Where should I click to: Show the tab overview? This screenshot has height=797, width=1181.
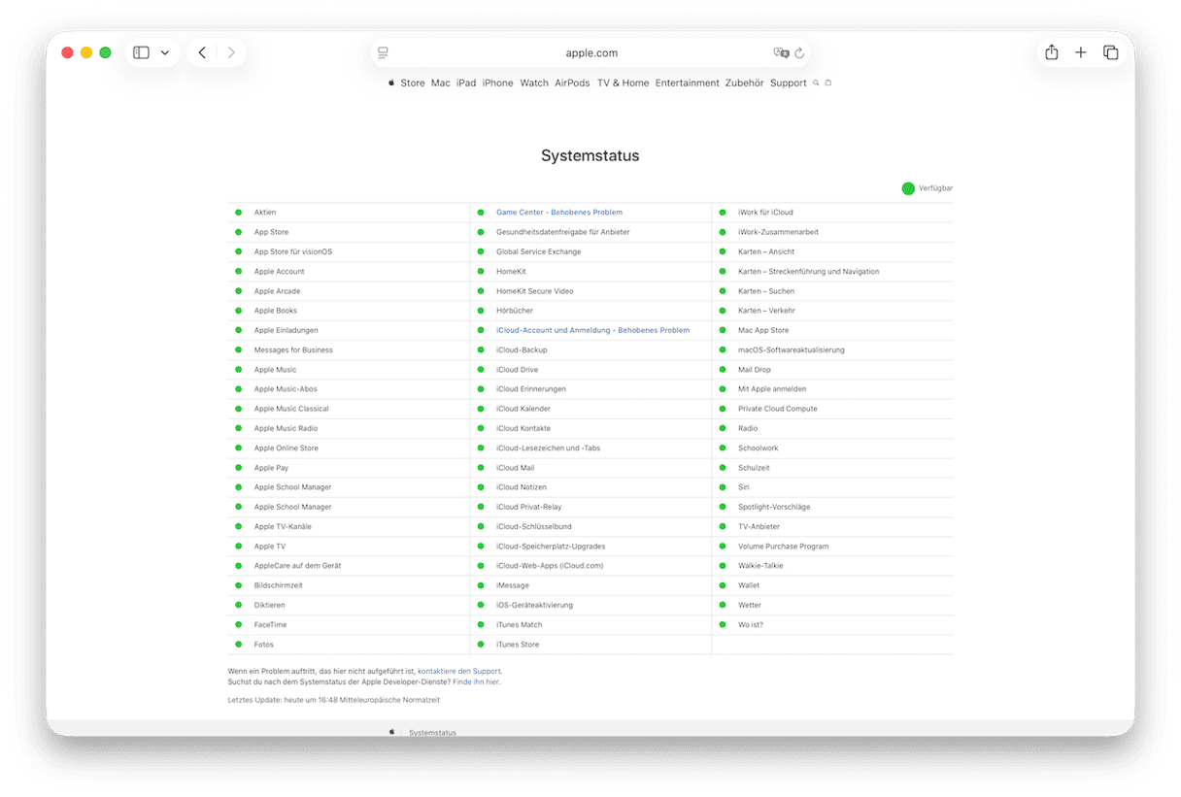click(1110, 52)
